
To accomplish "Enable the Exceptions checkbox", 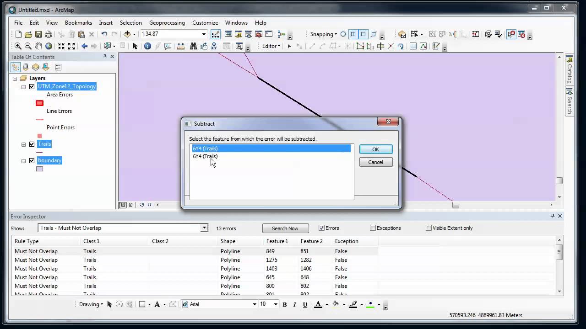I will (x=373, y=228).
